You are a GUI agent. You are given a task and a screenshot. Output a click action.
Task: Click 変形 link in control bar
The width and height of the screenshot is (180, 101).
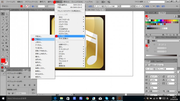(163, 6)
